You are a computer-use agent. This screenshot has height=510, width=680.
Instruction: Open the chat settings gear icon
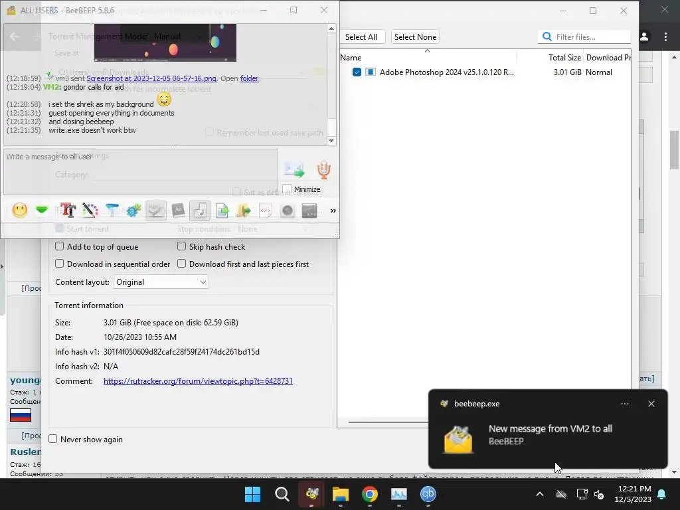tap(133, 211)
